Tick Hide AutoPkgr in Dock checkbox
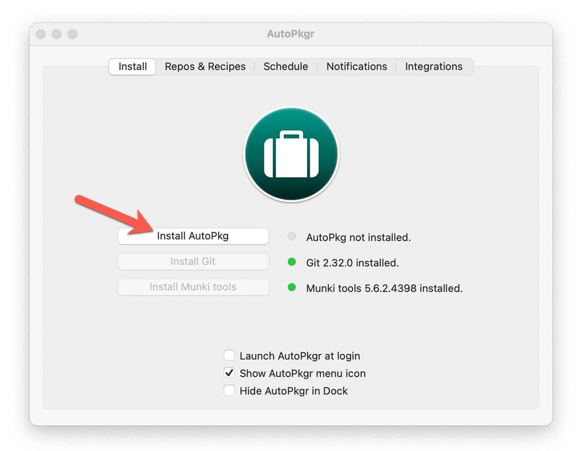This screenshot has width=582, height=451. pyautogui.click(x=229, y=390)
